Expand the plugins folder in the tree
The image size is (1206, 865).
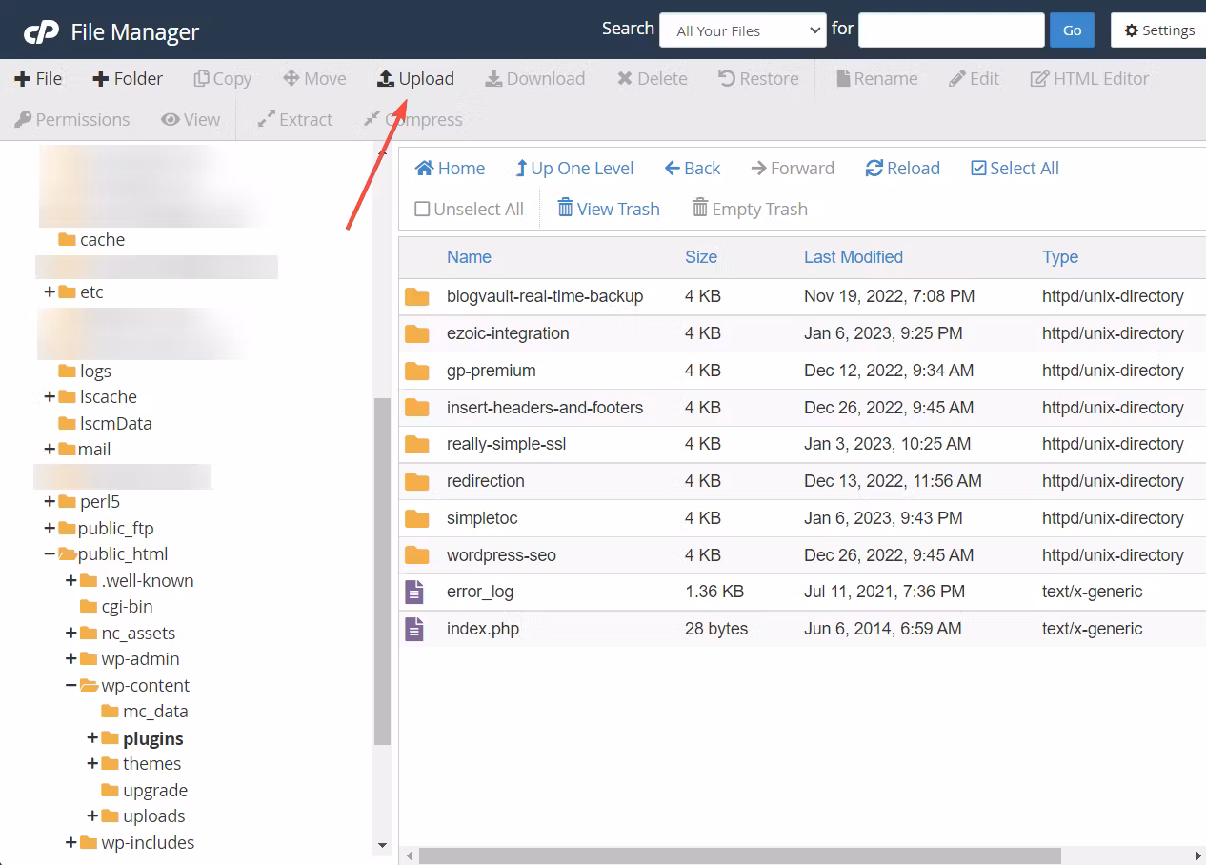tap(90, 737)
